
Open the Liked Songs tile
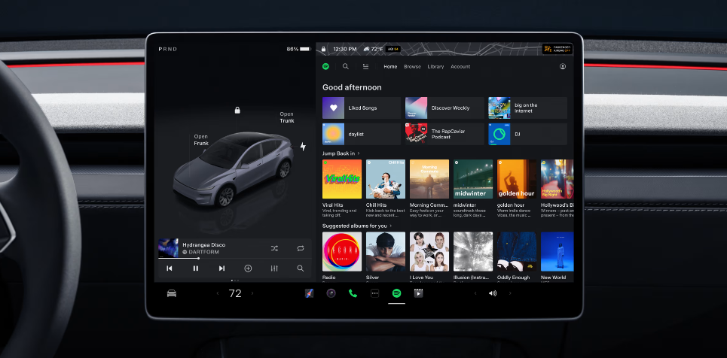(362, 108)
